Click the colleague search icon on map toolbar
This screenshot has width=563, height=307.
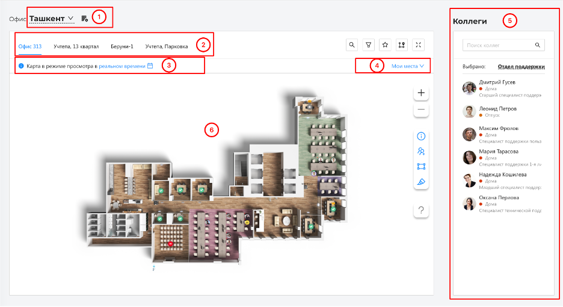point(421,151)
